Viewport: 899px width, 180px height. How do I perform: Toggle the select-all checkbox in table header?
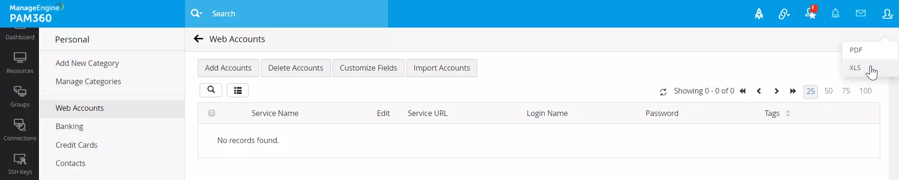pos(212,113)
